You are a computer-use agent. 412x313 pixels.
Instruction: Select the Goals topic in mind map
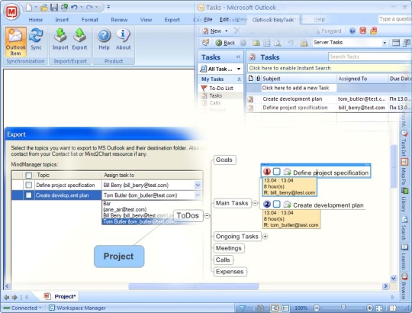click(x=224, y=160)
